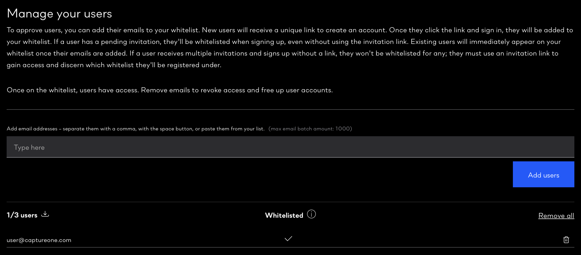This screenshot has height=255, width=581.
Task: Click the Once on the whitelist paragraph
Action: pos(170,90)
